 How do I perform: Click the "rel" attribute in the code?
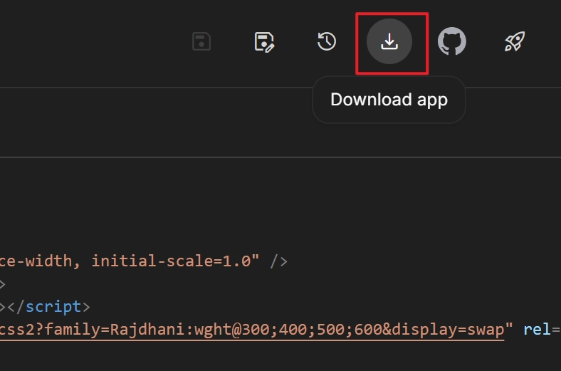pos(538,330)
